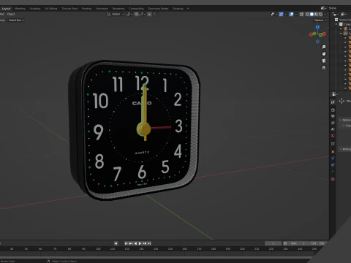
Task: Toggle snapping magnet icon
Action: 136,14
